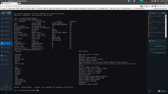Dismiss the 'System reboot' alert
The width and height of the screenshot is (168, 94).
pos(164,28)
